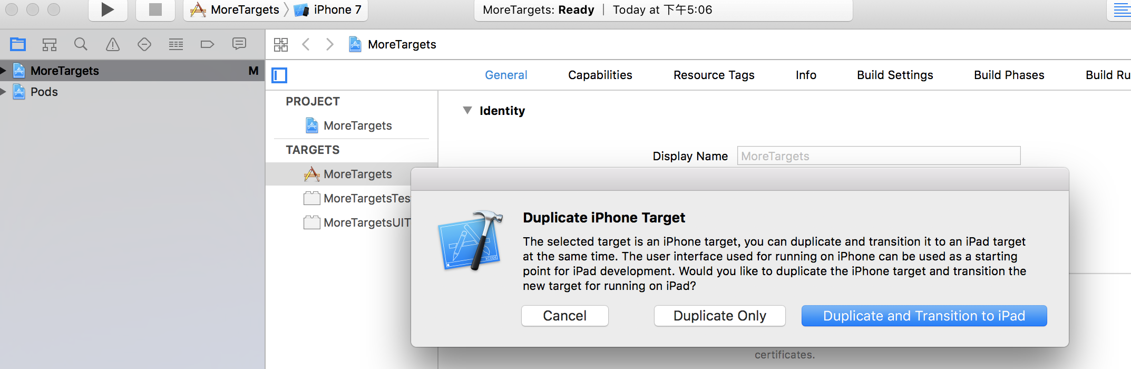Go forward in editor history
Viewport: 1131px width, 369px height.
(330, 44)
